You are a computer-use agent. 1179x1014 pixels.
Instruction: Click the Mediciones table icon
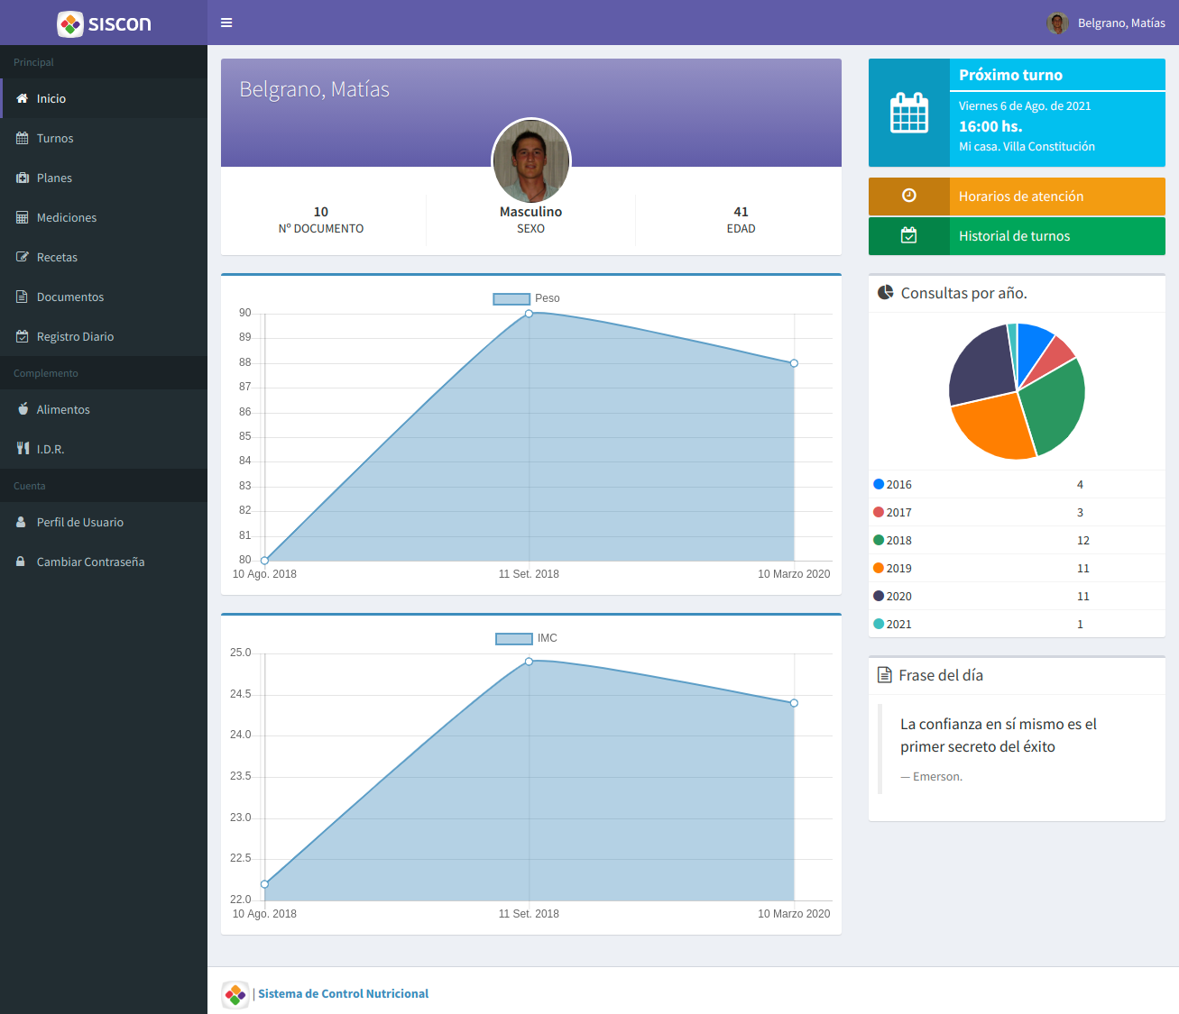coord(23,217)
